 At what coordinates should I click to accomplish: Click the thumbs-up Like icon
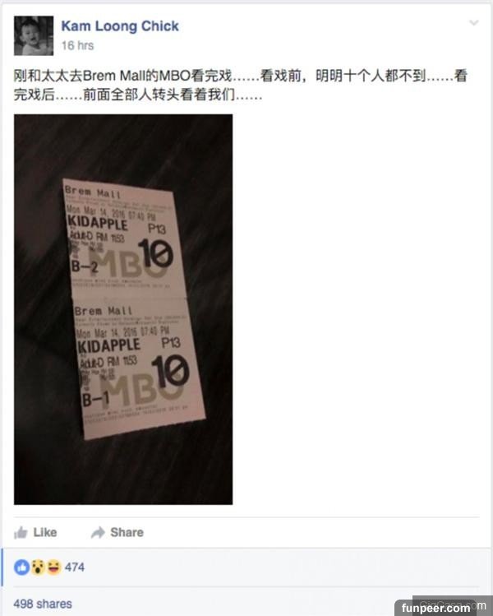[21, 533]
